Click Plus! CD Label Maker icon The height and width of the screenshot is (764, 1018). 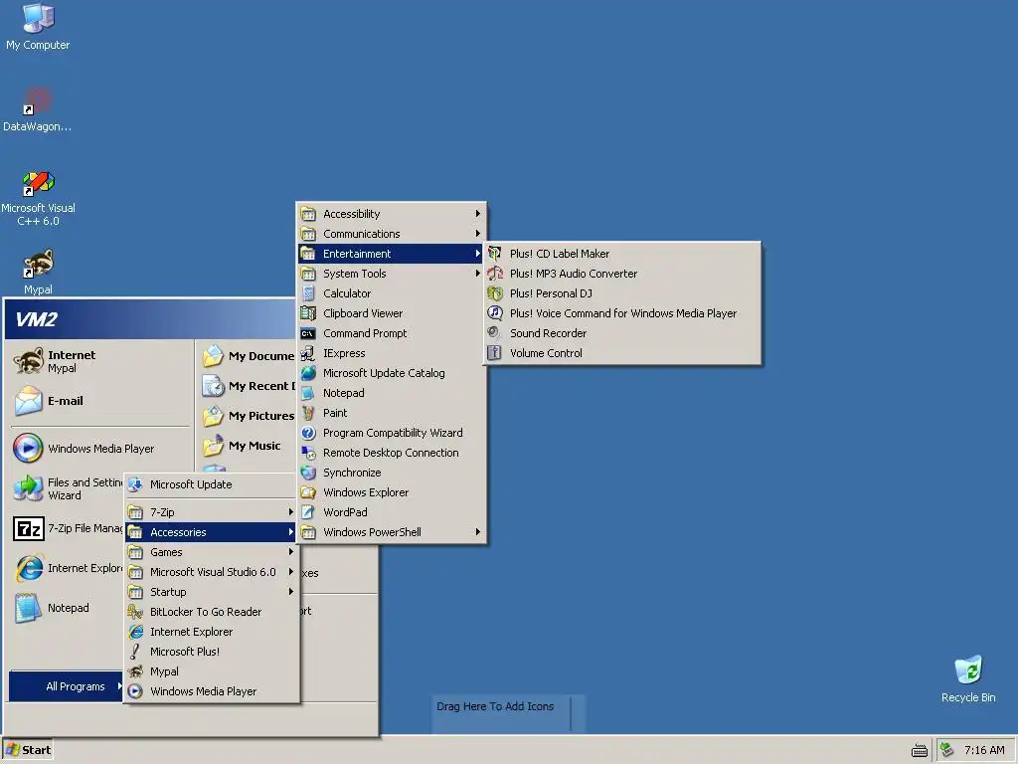click(495, 254)
